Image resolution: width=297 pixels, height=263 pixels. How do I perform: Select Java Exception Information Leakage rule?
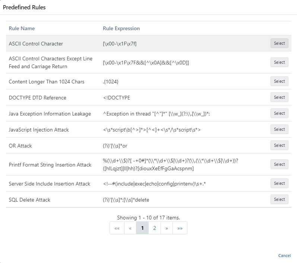[x=279, y=113]
